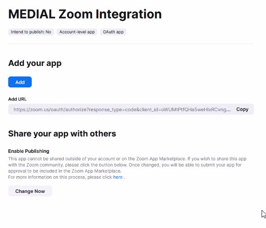Click the "with the Zoom community" text line

point(125,165)
